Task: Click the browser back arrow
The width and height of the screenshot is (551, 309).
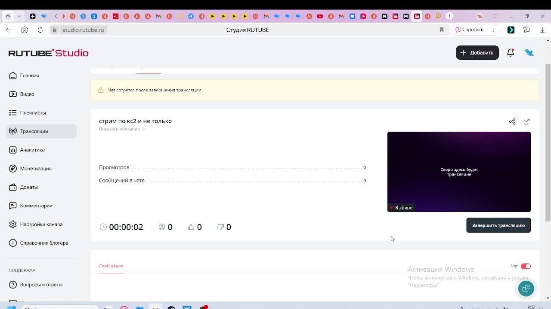Action: [x=9, y=30]
